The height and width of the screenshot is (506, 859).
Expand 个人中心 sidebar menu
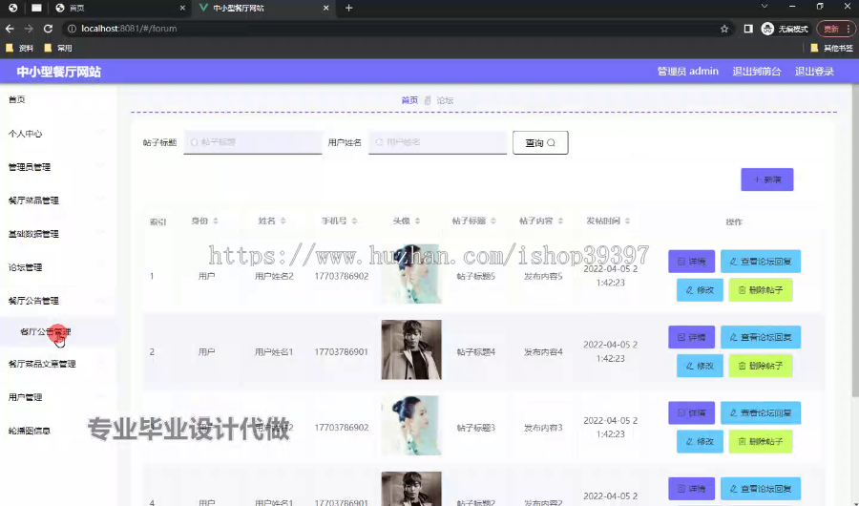tap(57, 134)
